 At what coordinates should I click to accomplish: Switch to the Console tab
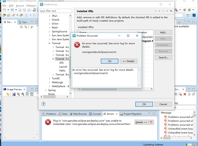click(x=95, y=114)
